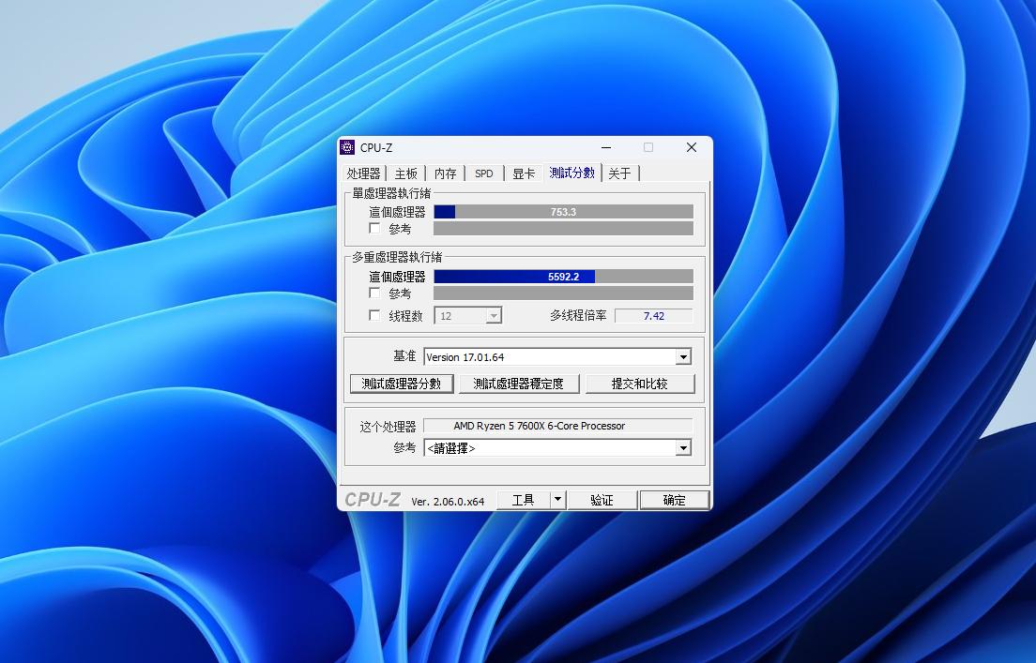Open the thread count dropdown showing 12
Viewport: 1036px width, 663px height.
point(495,315)
